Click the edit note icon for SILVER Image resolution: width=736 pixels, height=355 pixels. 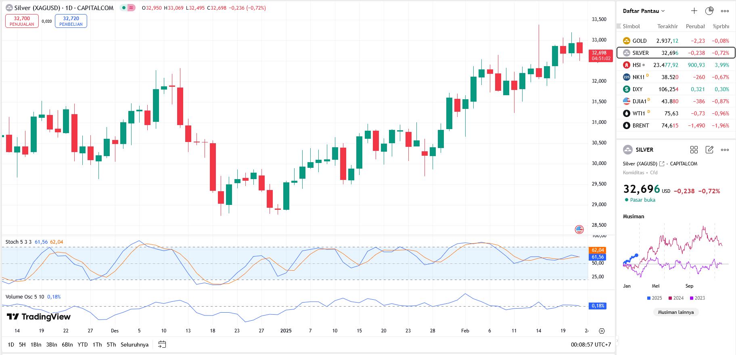point(709,150)
